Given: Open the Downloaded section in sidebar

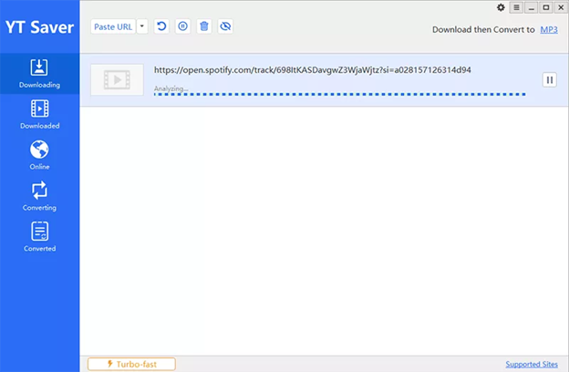Looking at the screenshot, I should click(x=39, y=114).
